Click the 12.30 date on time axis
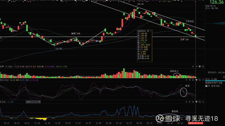The height and width of the screenshot is (126, 225). tap(98, 123)
